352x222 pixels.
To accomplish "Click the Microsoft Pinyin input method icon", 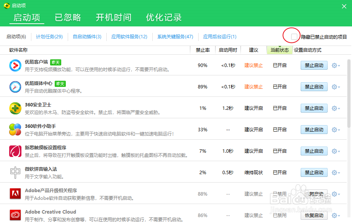I will click(x=15, y=173).
